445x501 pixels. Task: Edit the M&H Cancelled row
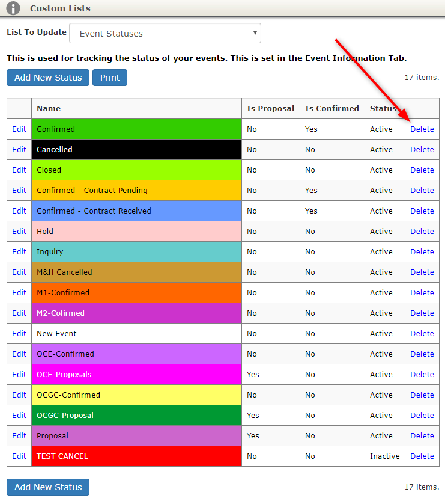pyautogui.click(x=19, y=272)
